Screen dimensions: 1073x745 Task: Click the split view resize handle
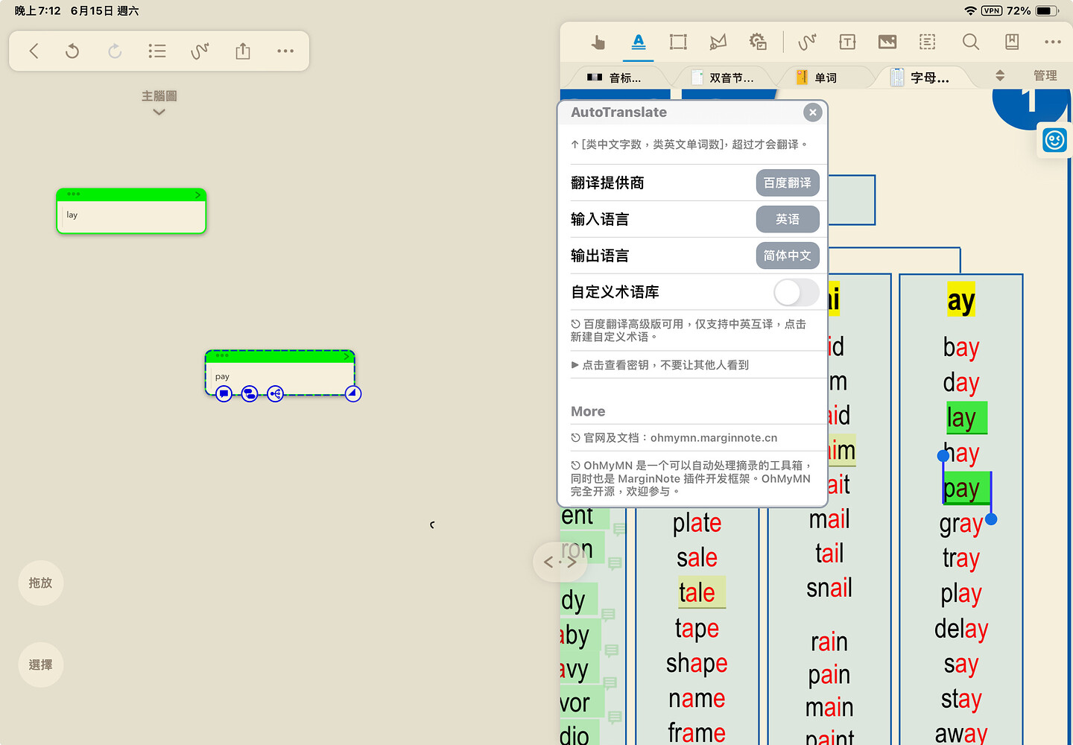coord(560,562)
